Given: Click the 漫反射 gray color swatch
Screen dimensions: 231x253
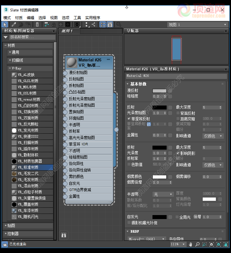Looking at the screenshot, I should 160,91.
